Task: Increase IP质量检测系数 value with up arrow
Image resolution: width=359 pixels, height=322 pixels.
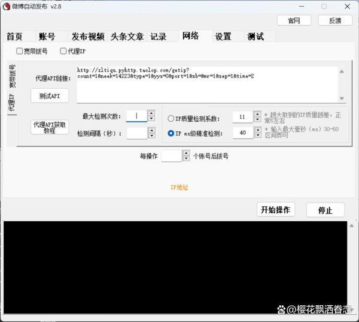Action: 257,114
